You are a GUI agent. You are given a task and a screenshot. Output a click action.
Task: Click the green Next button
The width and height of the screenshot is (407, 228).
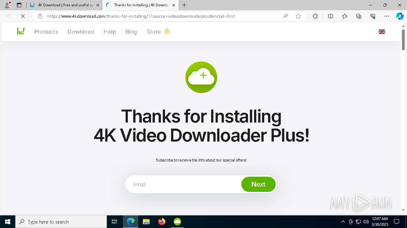(258, 184)
